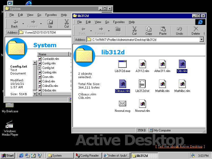Click Up in the System window toolbar
Viewport: 212px width, 159px height.
click(50, 24)
